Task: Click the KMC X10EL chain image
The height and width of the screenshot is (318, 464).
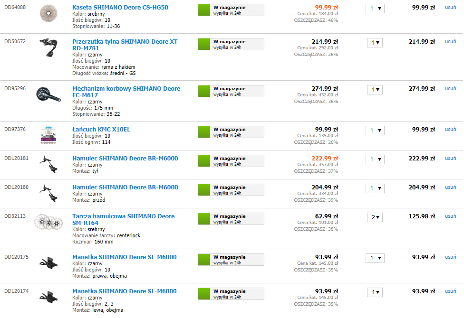Action: click(x=48, y=136)
